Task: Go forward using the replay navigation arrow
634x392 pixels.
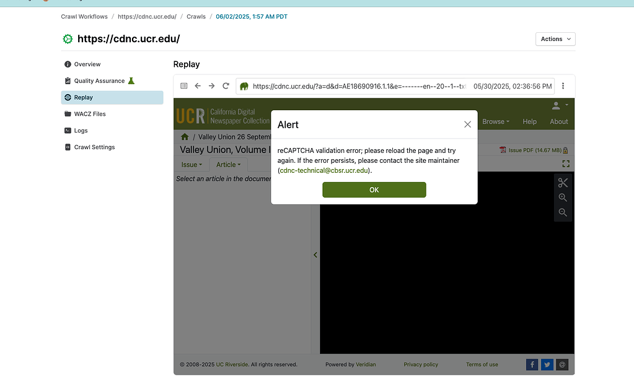Action: [211, 86]
